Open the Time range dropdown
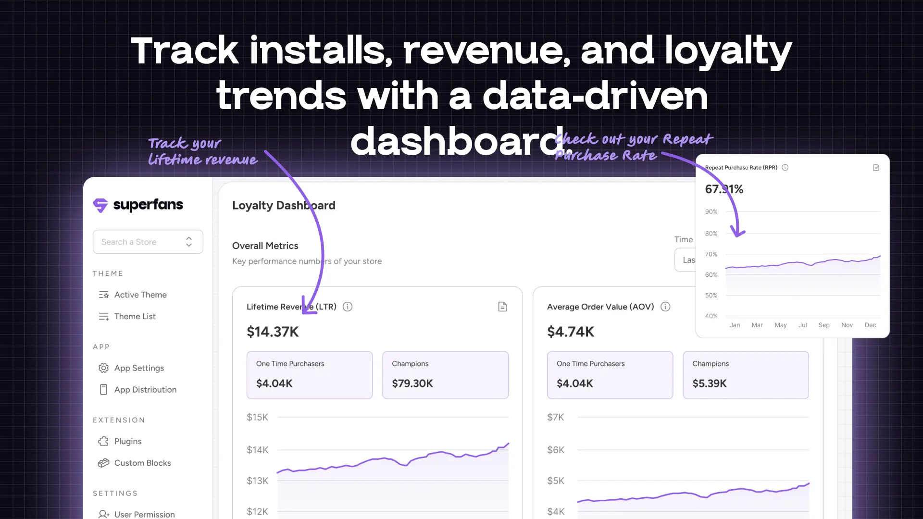This screenshot has width=923, height=519. (686, 260)
